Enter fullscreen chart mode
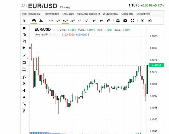Image resolution: width=169 pixels, height=134 pixels. 133,21
